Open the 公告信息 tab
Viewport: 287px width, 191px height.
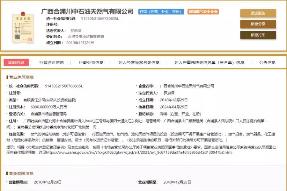coord(267,63)
